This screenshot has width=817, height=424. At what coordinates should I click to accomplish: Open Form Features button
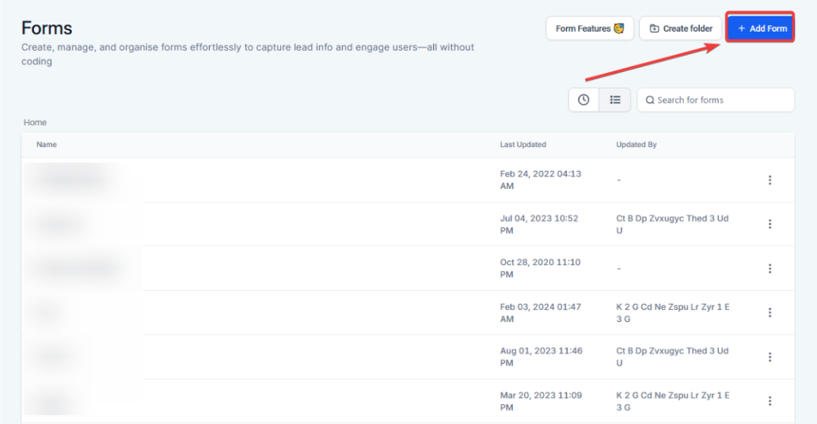pyautogui.click(x=589, y=28)
